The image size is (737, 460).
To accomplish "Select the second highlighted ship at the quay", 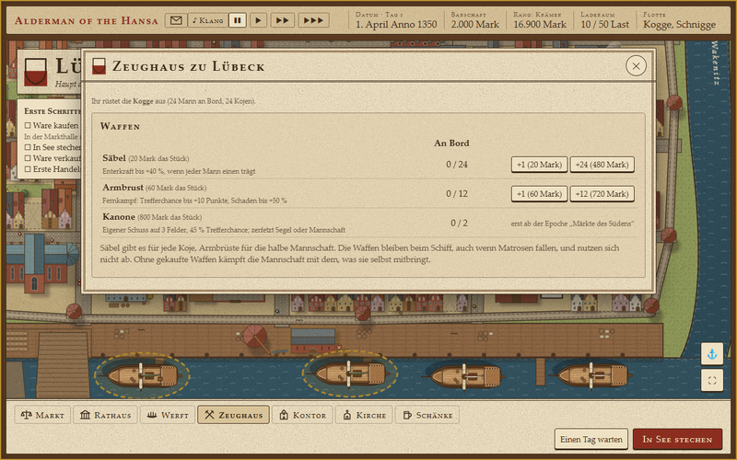I will click(350, 374).
